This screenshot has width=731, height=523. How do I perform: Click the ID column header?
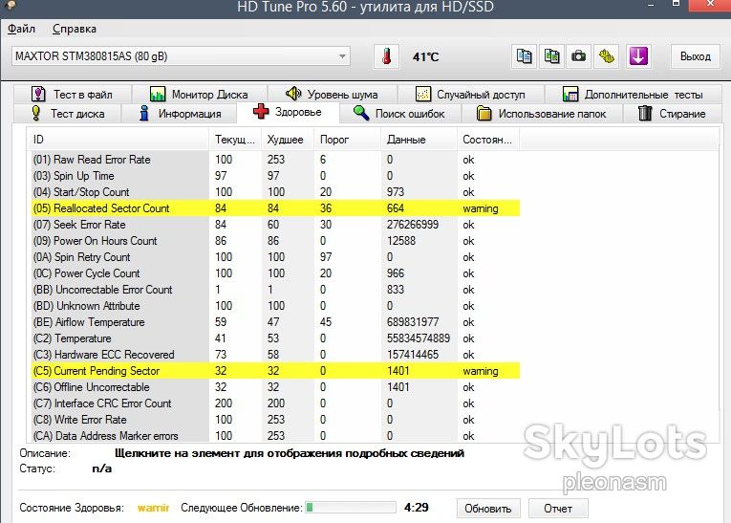point(118,140)
